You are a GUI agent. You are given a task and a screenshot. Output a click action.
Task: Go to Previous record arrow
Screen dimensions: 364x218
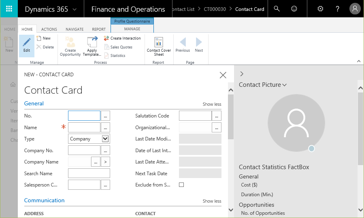[x=183, y=45]
